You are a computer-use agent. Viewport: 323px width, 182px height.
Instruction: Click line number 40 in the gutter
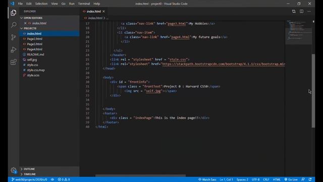click(87, 127)
